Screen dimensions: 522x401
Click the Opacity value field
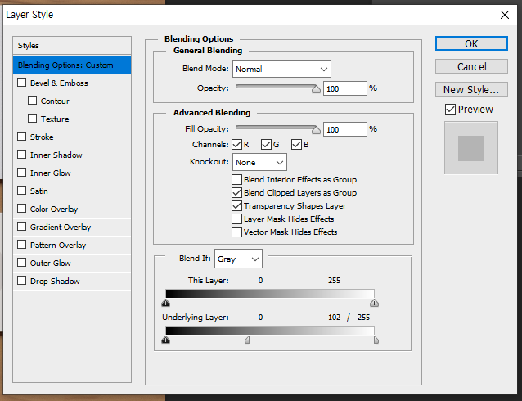(x=345, y=88)
